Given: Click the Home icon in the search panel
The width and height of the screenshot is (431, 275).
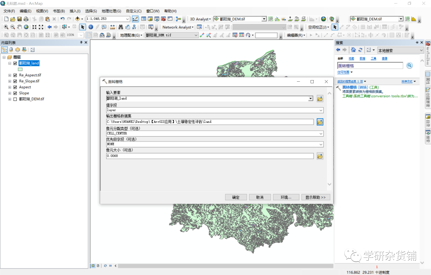Looking at the screenshot, I should [353, 50].
